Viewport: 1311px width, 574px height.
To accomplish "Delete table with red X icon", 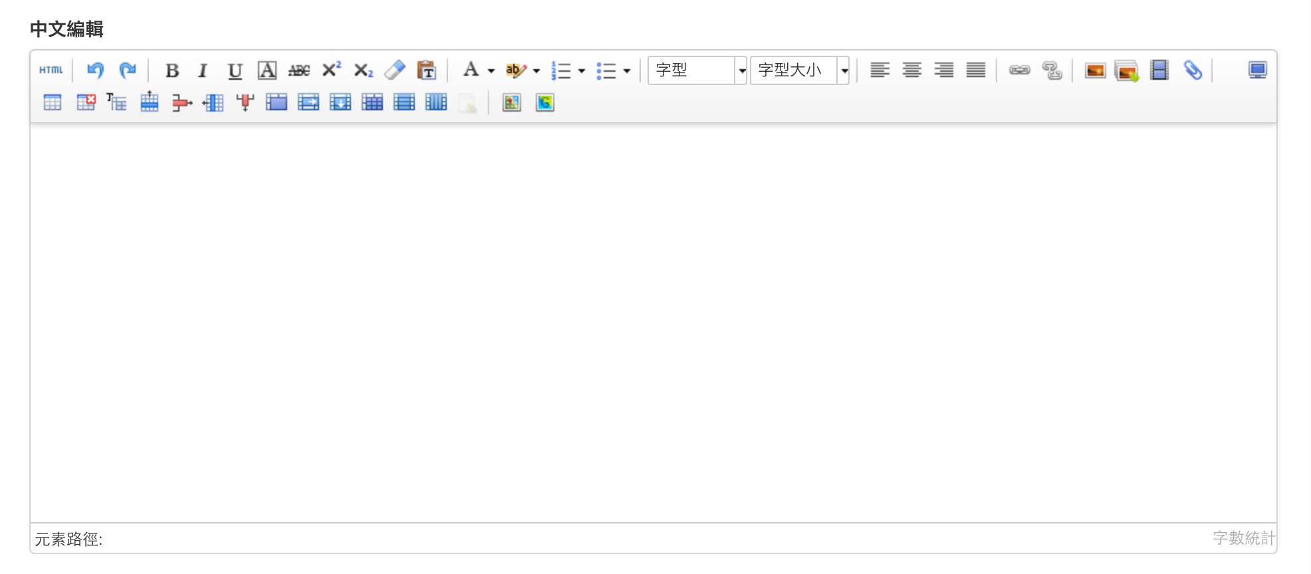I will coord(86,102).
